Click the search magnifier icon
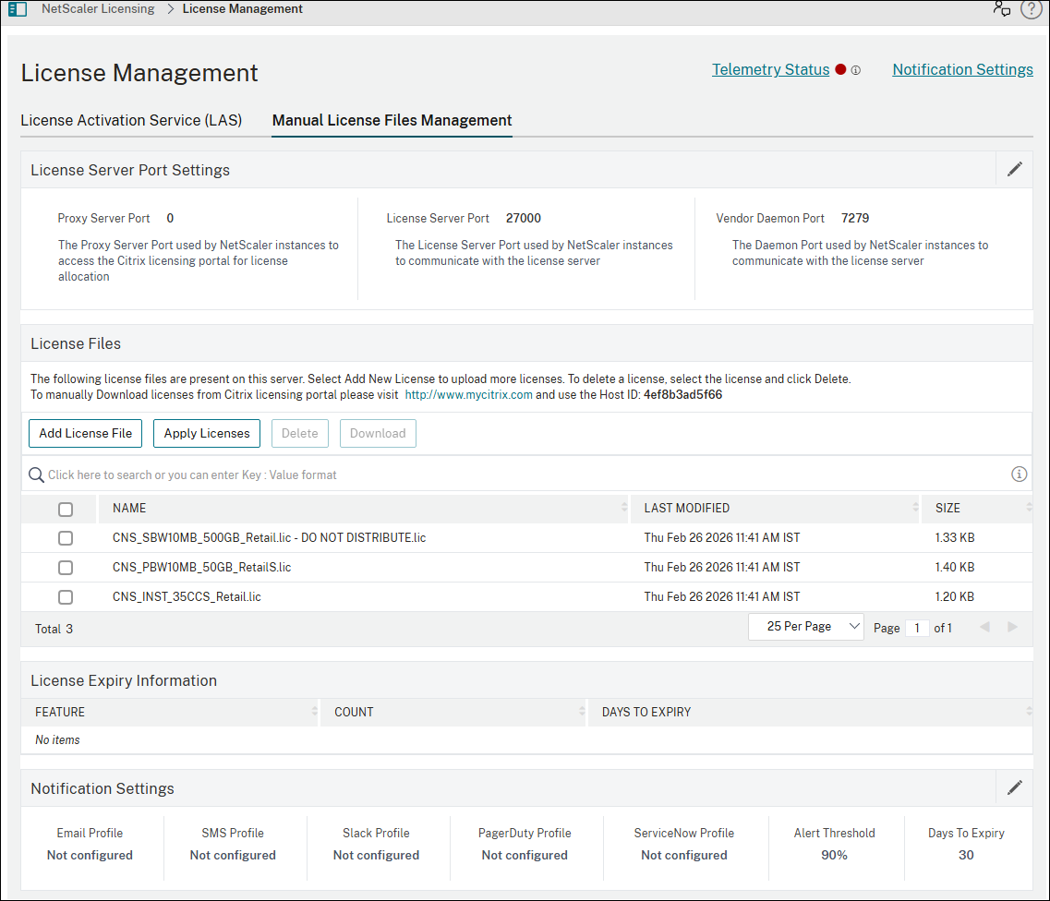 tap(36, 475)
